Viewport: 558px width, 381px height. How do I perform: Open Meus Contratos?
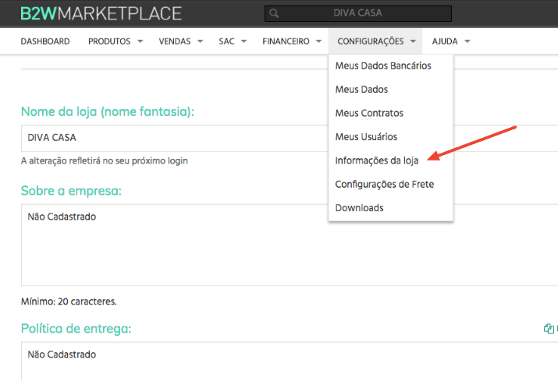click(x=369, y=113)
